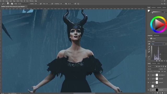Toggle pressure for size icon
Viewport: 167px width, 94px height.
click(75, 4)
